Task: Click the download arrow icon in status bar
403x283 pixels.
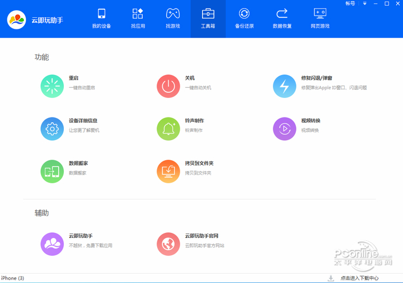Action: point(331,278)
